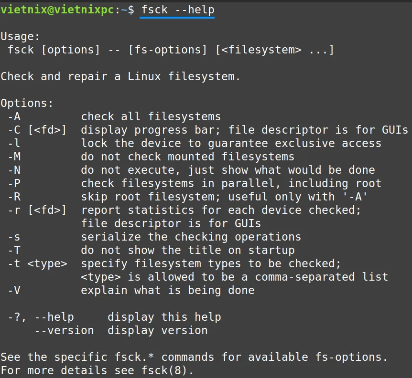
Task: Click the -R skip root filesystem option
Action: tap(188, 197)
